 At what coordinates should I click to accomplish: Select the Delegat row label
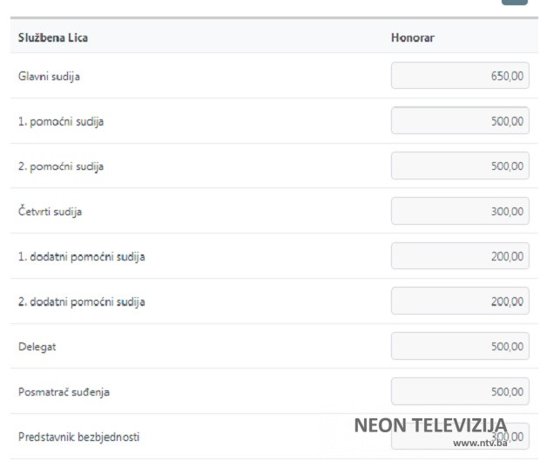coord(37,347)
